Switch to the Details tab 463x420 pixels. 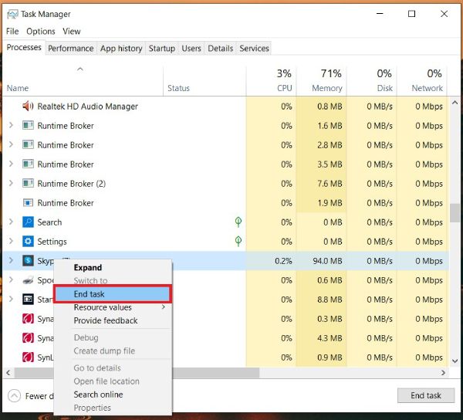220,49
